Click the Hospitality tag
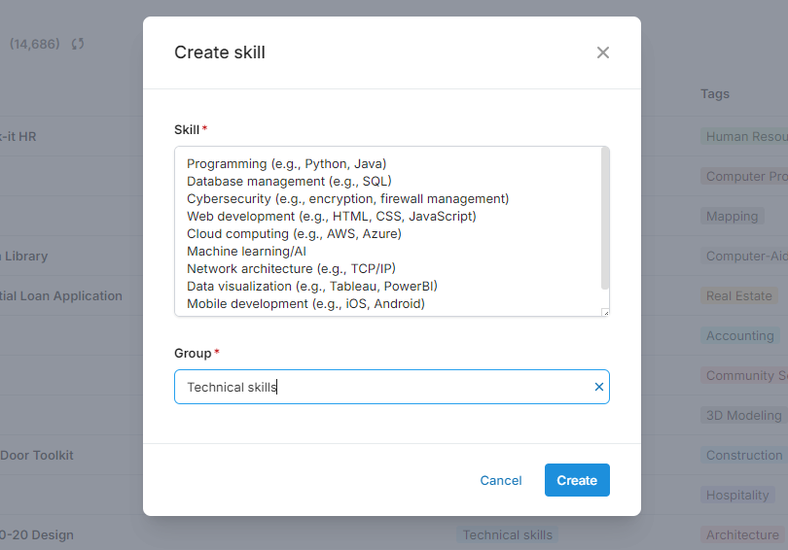 (x=737, y=495)
